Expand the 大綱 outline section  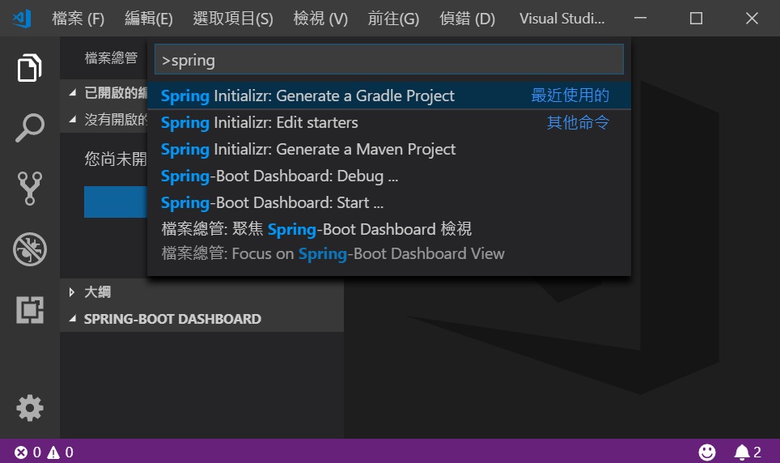coord(201,292)
